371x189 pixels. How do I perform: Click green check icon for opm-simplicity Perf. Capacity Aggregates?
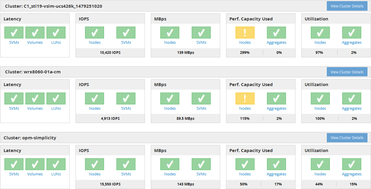click(276, 164)
